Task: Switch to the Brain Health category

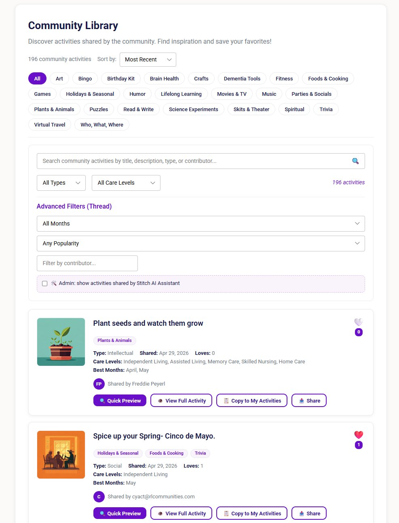Action: pyautogui.click(x=164, y=78)
